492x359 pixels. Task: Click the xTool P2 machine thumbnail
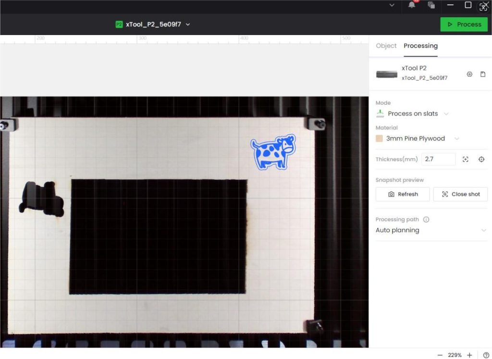(387, 74)
